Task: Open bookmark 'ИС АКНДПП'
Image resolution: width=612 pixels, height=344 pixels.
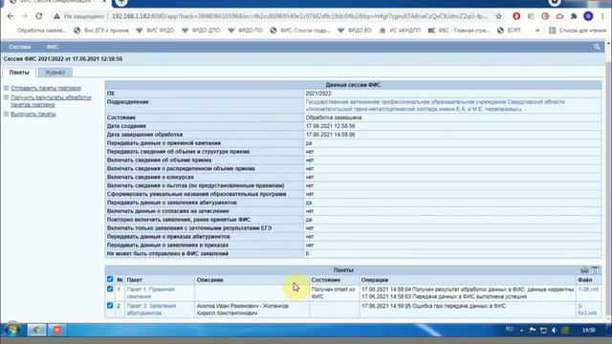Action: [x=400, y=30]
